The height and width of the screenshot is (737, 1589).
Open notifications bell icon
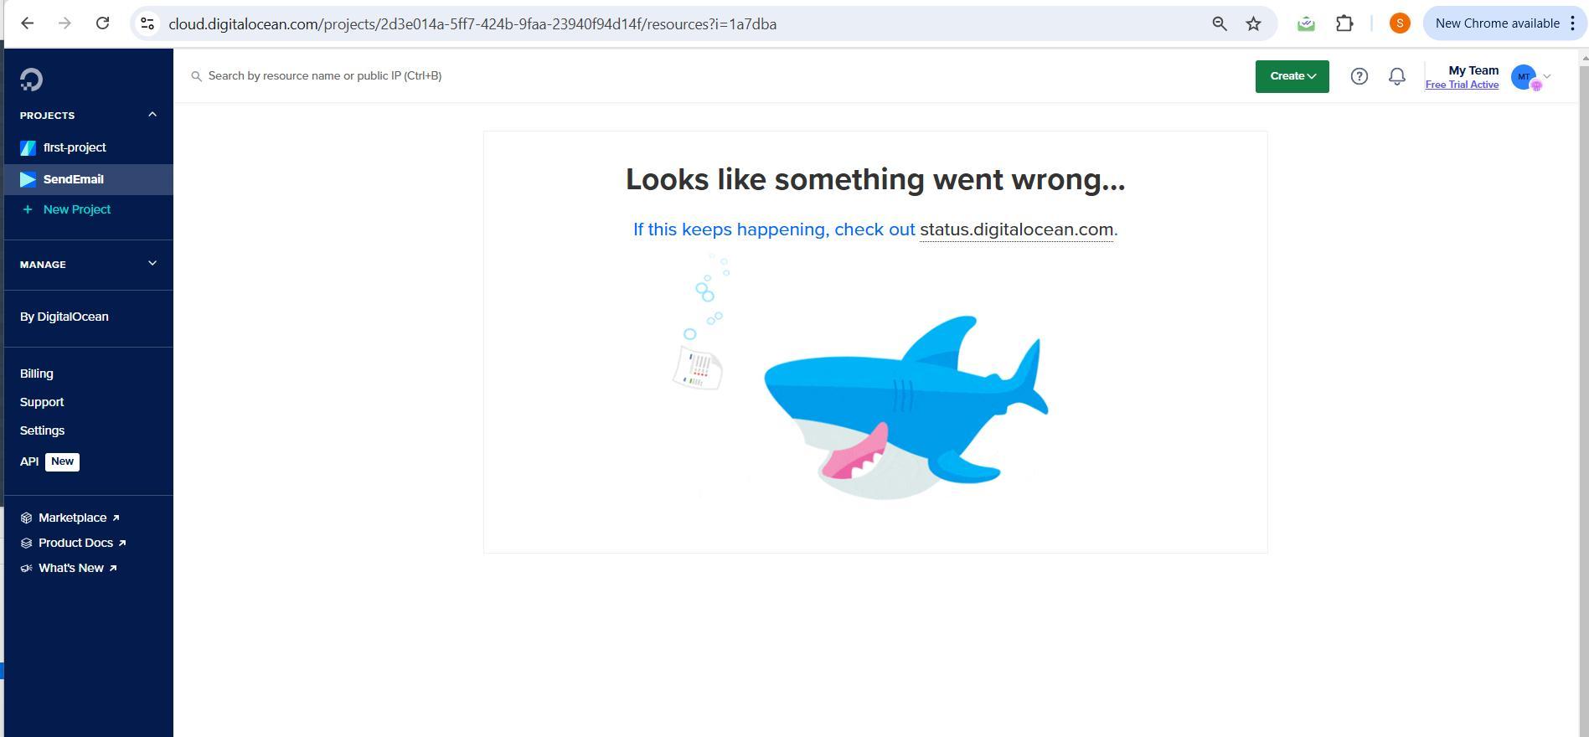(x=1397, y=76)
